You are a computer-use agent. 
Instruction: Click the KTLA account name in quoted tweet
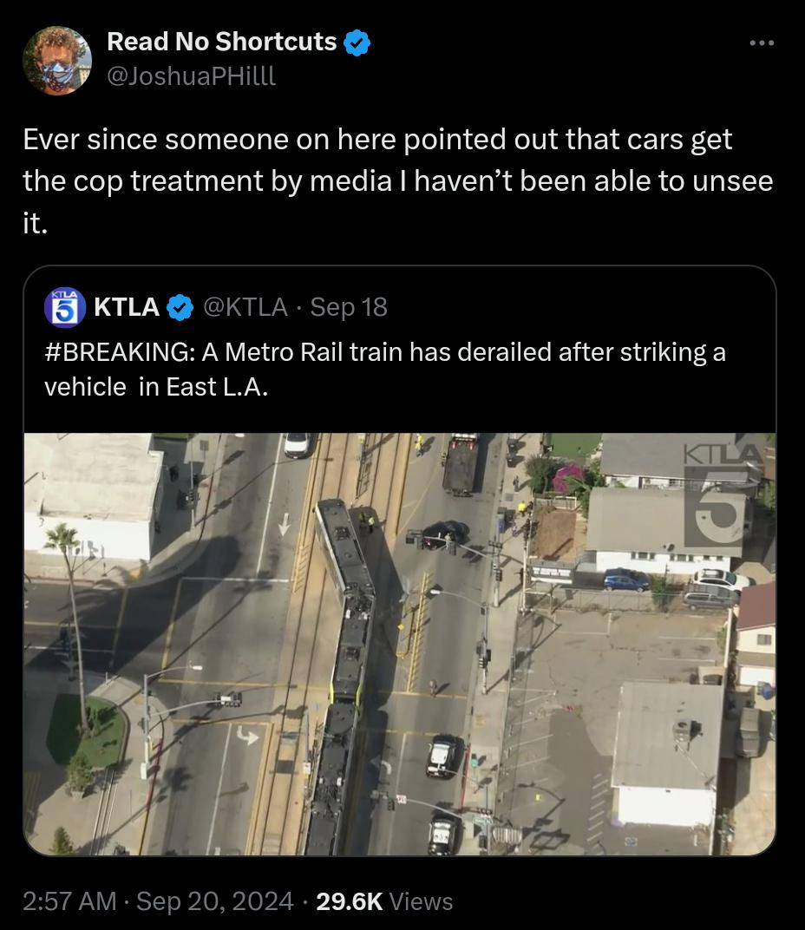tap(126, 307)
